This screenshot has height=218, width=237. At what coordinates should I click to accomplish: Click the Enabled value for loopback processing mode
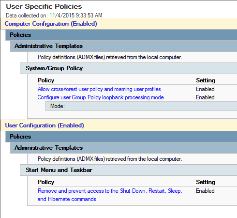point(205,97)
